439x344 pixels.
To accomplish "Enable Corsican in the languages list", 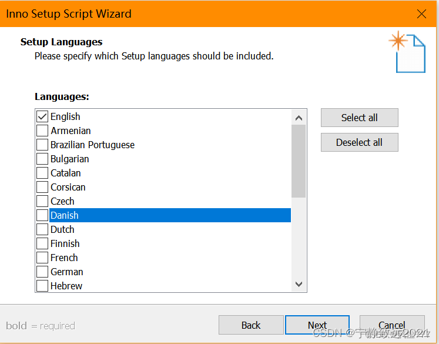I will pyautogui.click(x=42, y=187).
